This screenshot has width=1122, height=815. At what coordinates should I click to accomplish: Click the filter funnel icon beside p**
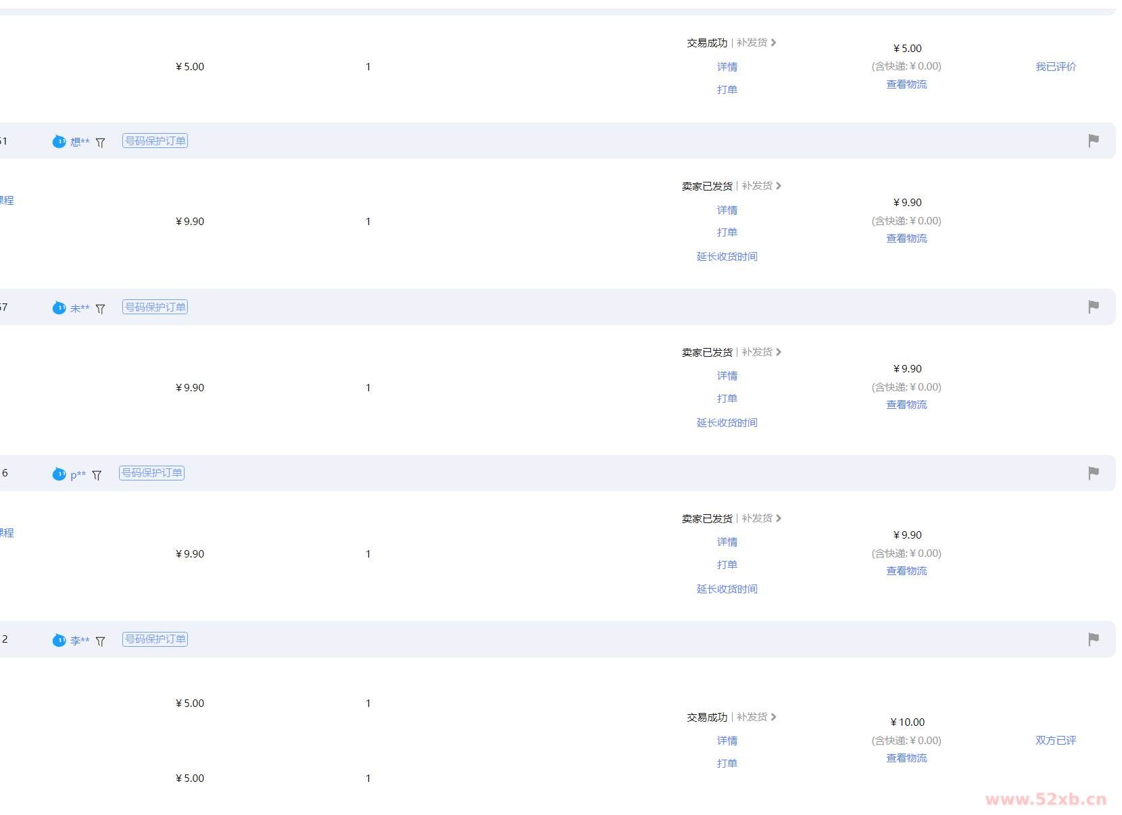click(x=97, y=475)
